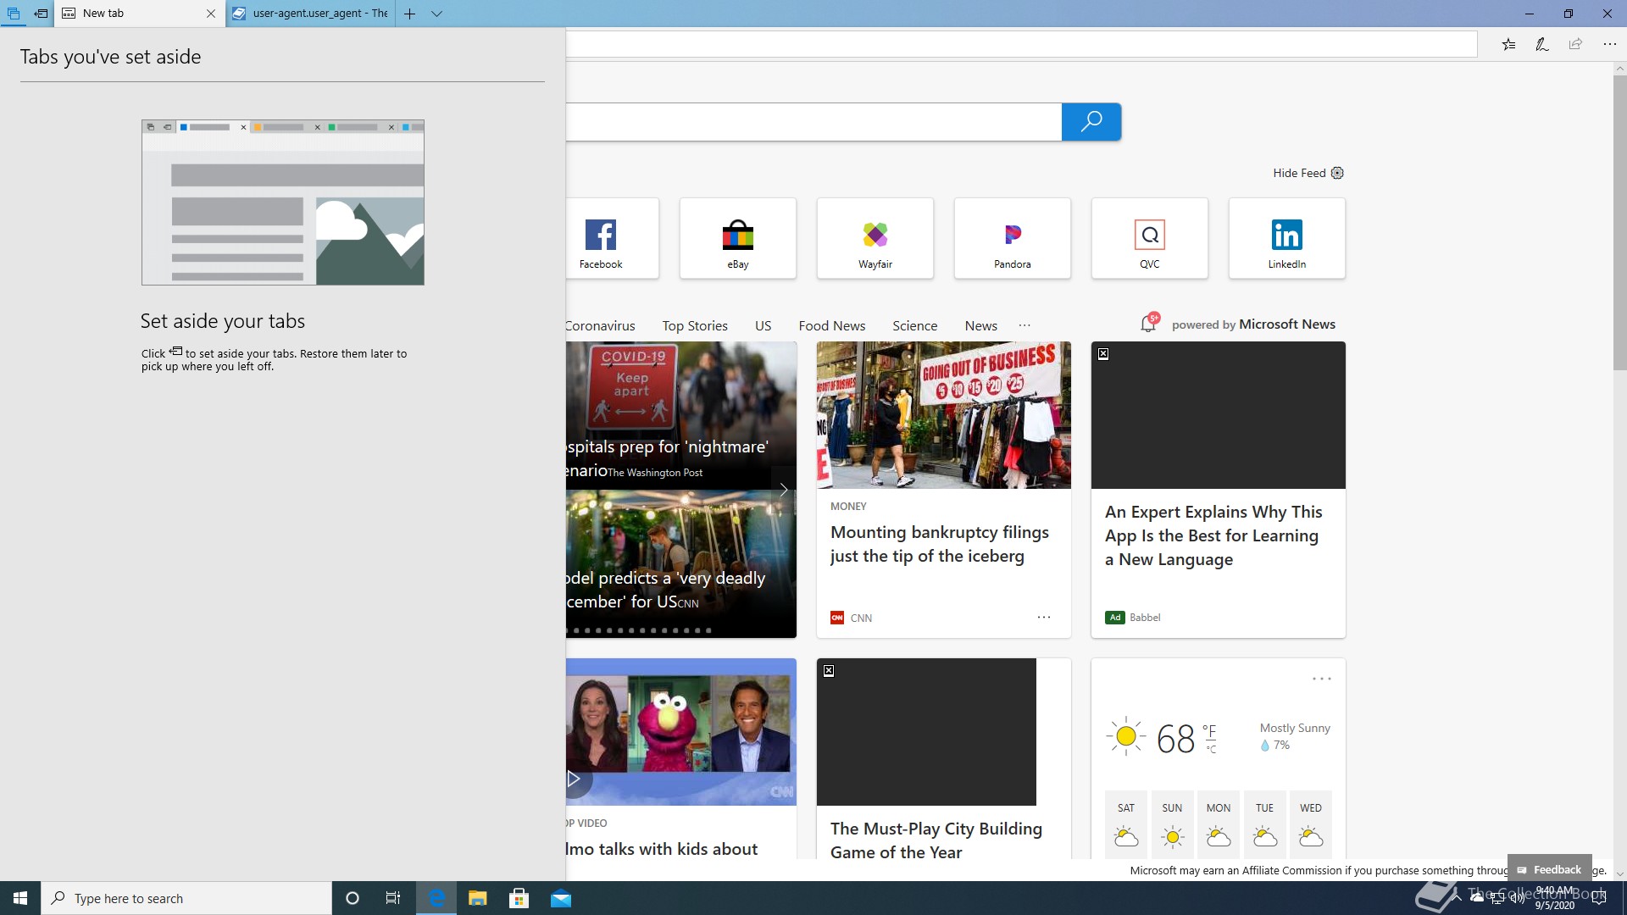The width and height of the screenshot is (1627, 915).
Task: Open Microsoft Store from the taskbar
Action: click(x=519, y=898)
